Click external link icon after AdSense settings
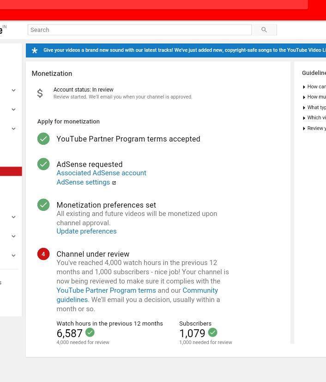The image size is (326, 382). 114,183
